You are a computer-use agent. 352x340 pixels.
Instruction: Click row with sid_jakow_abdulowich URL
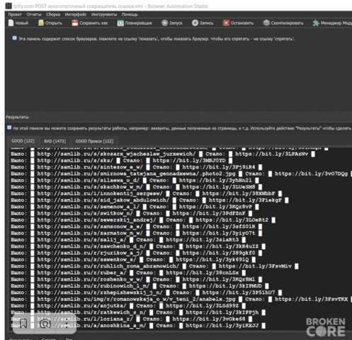tap(149, 200)
